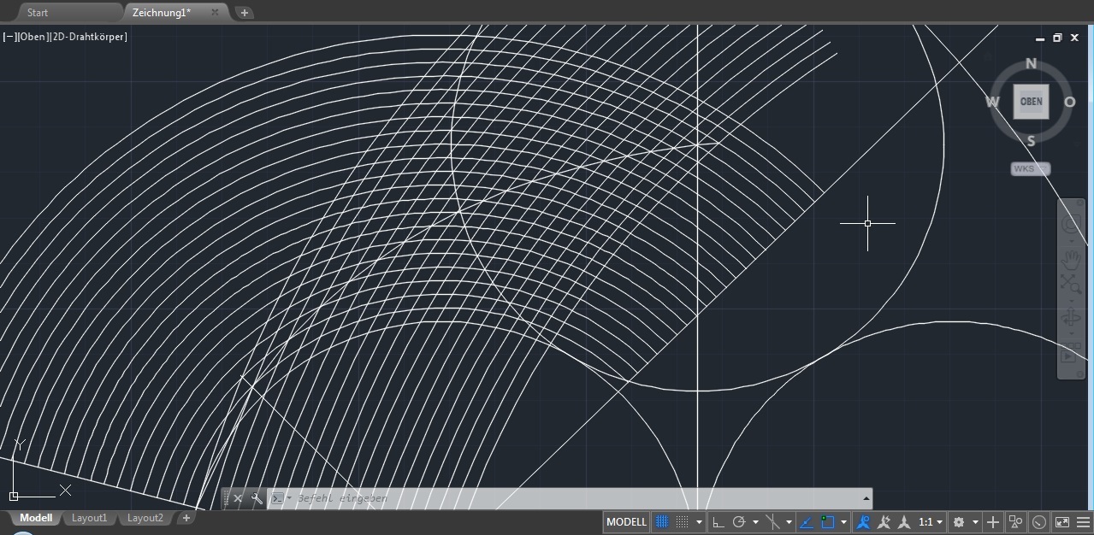Open object snap options dropdown

tap(843, 522)
